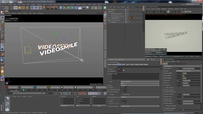
Task: Open the Object Manager Tags menu
Action: [x=128, y=7]
